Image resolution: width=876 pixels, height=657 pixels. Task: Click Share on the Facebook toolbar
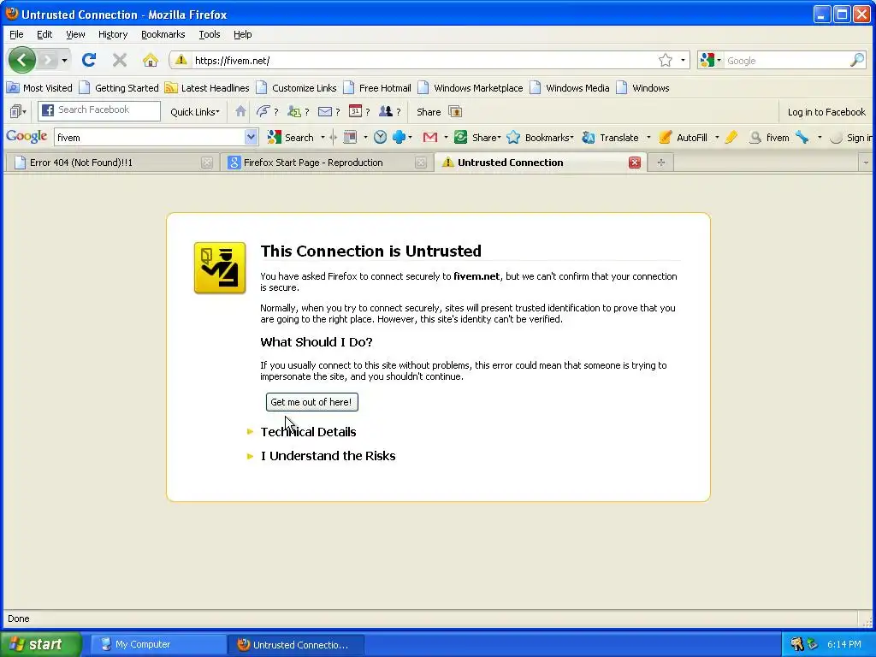[x=429, y=112]
